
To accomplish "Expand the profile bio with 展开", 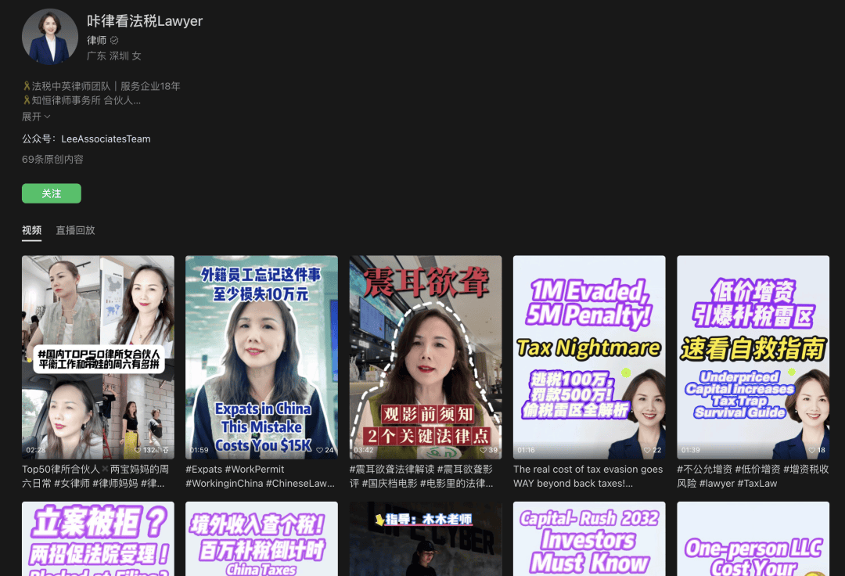I will pos(36,117).
